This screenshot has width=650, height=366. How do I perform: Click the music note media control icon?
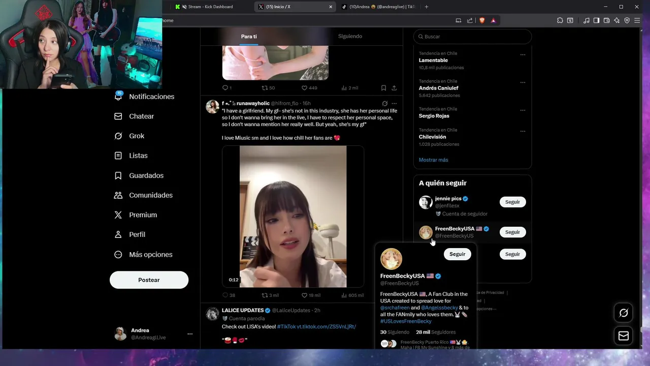coord(587,20)
